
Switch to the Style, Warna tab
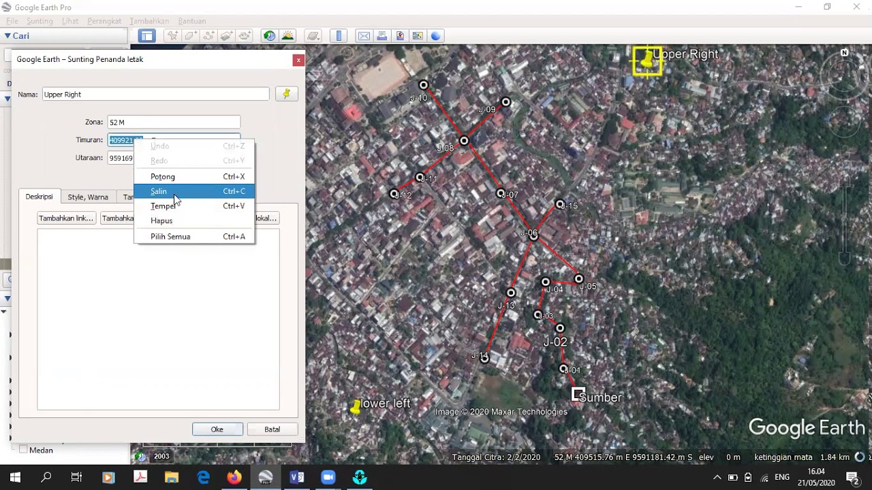(x=88, y=197)
